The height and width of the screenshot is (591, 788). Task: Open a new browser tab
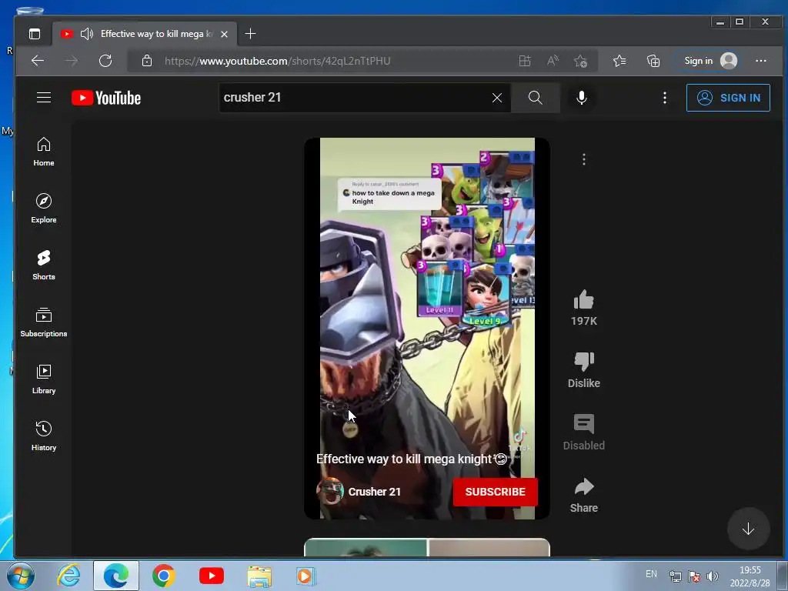(x=250, y=34)
